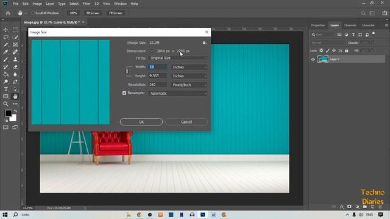
Task: Open Resample method Automatic dropdown
Action: [178, 94]
